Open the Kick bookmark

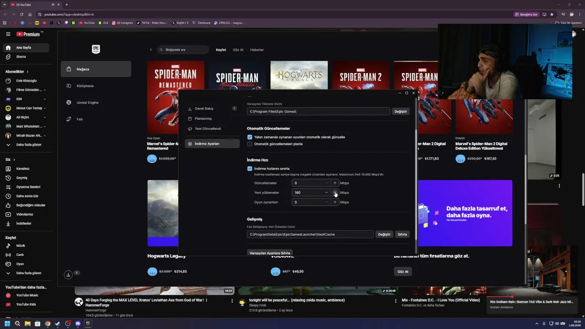point(103,23)
